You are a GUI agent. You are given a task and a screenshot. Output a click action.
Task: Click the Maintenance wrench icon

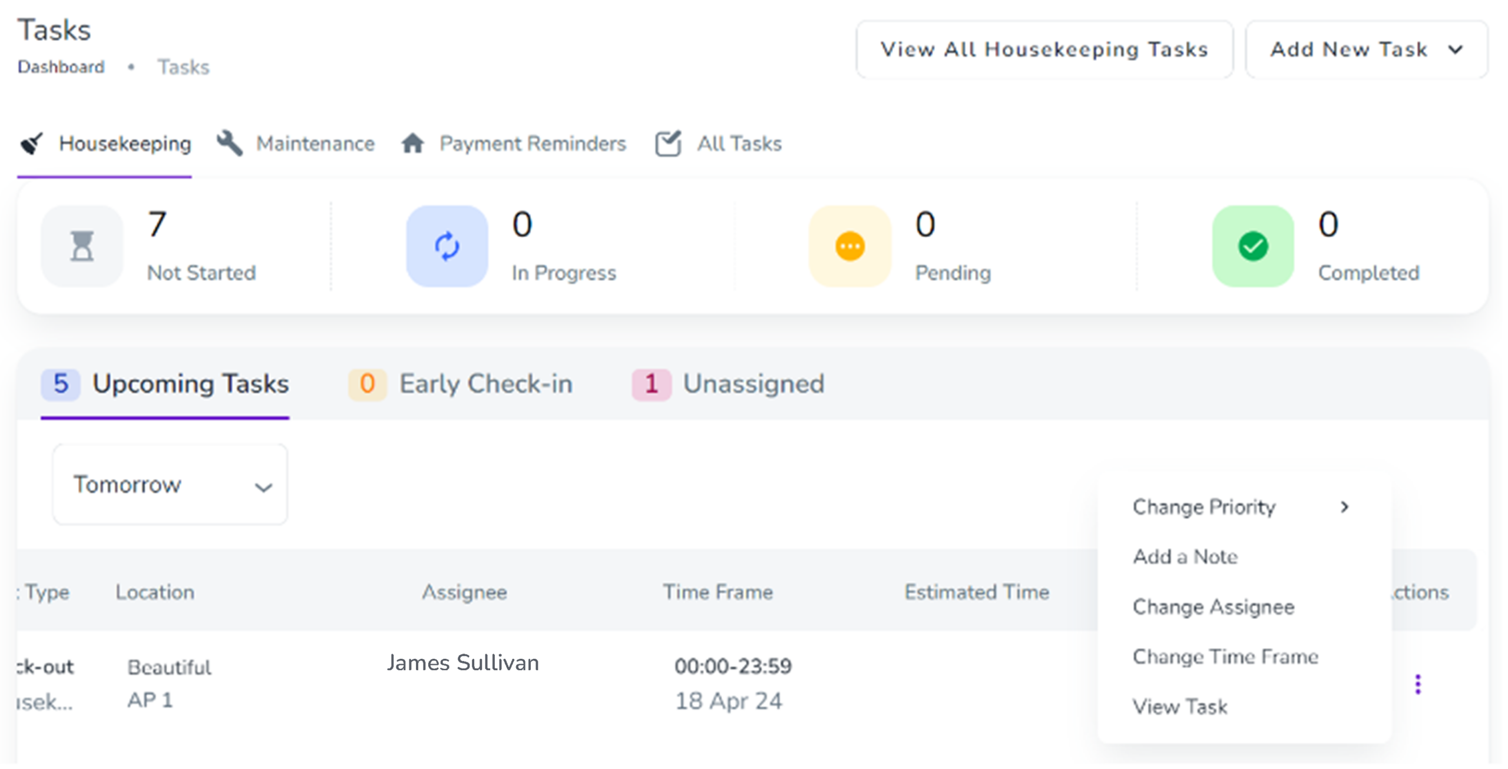[x=229, y=144]
